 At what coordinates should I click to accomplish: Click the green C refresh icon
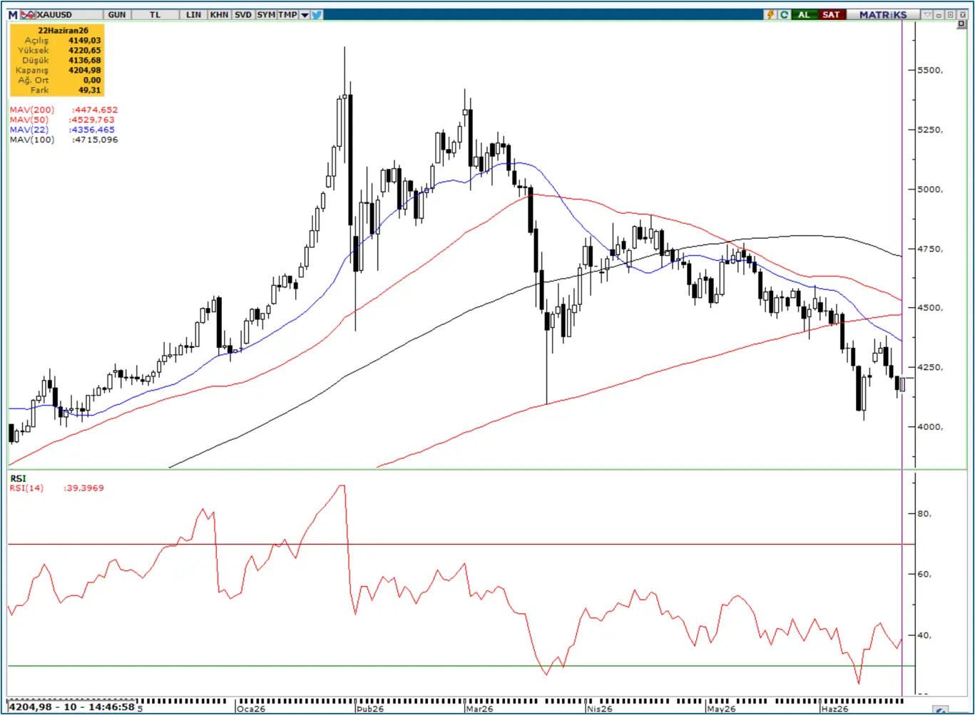[784, 14]
